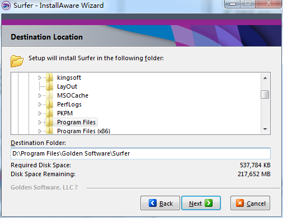Expand the PerfLogs tree node

point(40,104)
